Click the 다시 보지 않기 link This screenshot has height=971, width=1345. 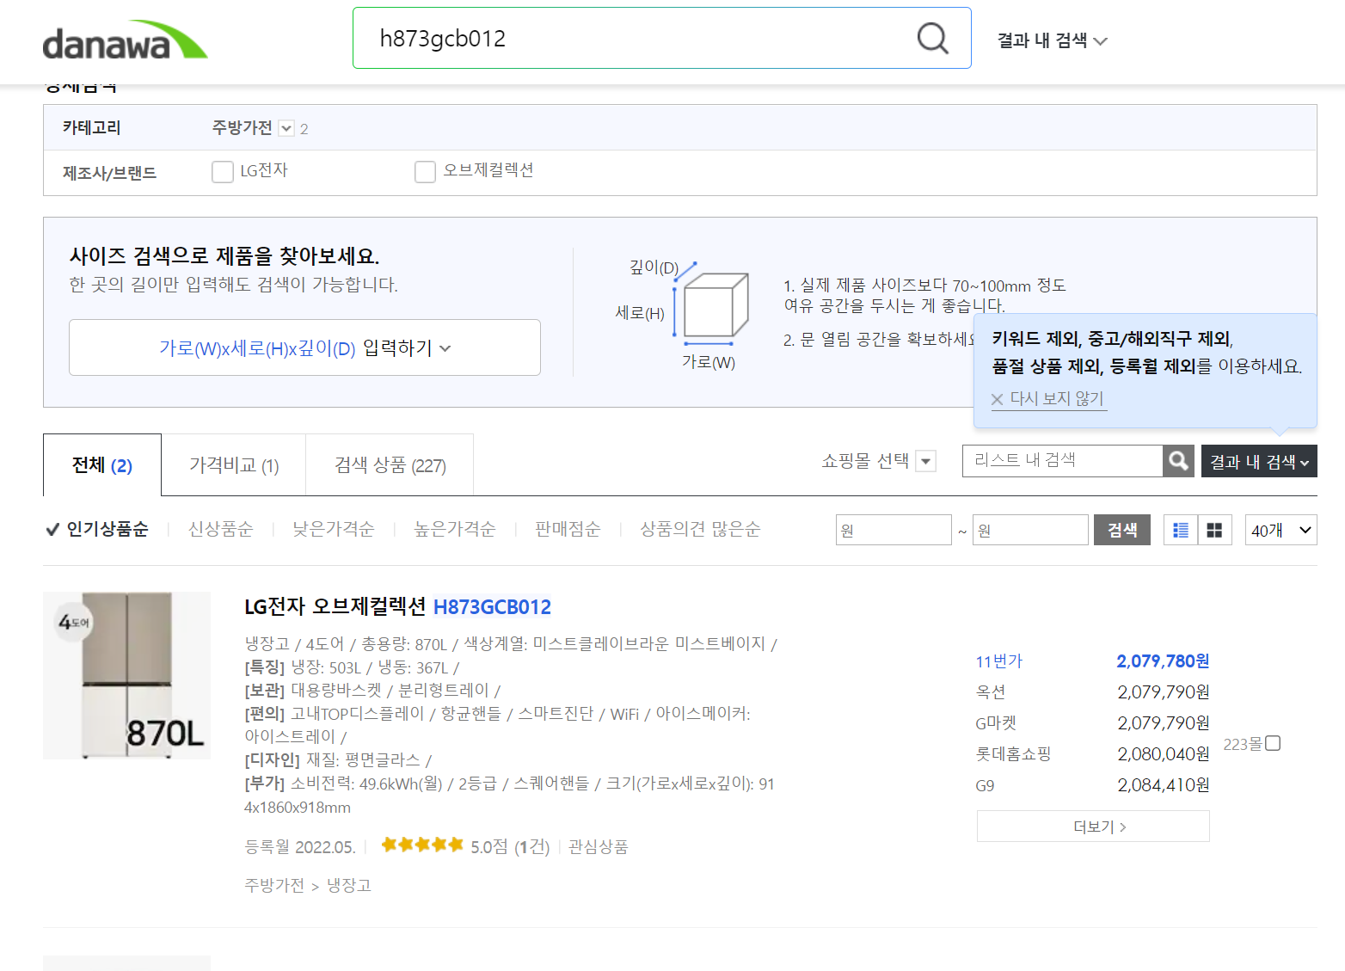1057,398
